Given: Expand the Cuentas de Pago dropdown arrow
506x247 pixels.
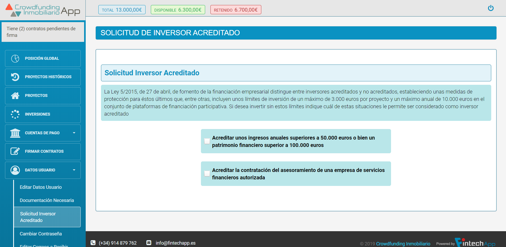Looking at the screenshot, I should [x=74, y=133].
